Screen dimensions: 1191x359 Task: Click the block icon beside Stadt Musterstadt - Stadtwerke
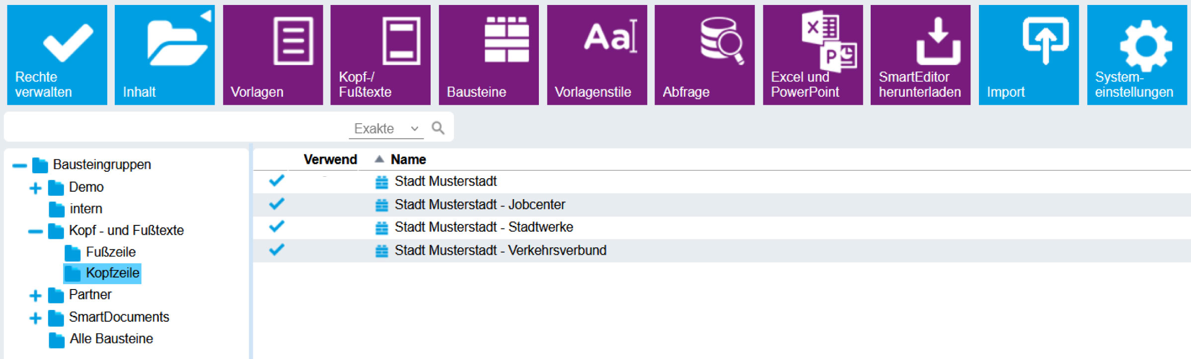point(381,227)
